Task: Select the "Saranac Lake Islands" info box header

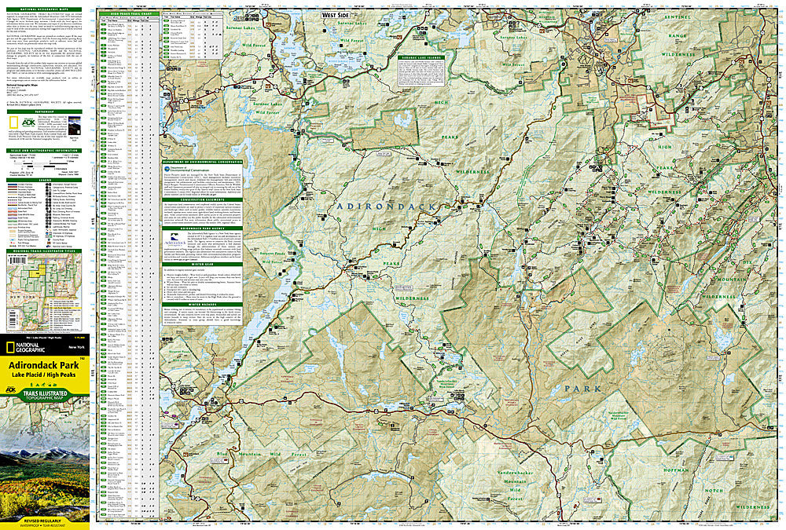Action: (421, 57)
